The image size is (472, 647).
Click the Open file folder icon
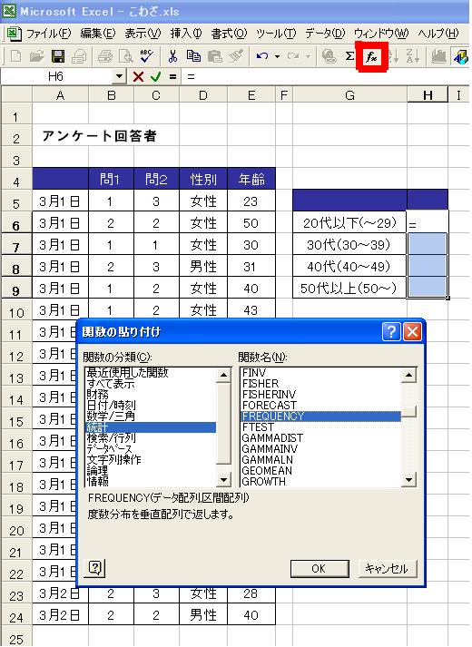[36, 56]
